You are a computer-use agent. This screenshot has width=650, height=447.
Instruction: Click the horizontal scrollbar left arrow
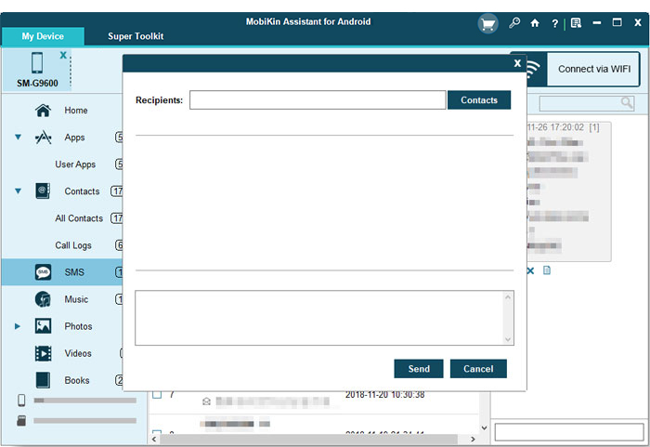[x=154, y=440]
